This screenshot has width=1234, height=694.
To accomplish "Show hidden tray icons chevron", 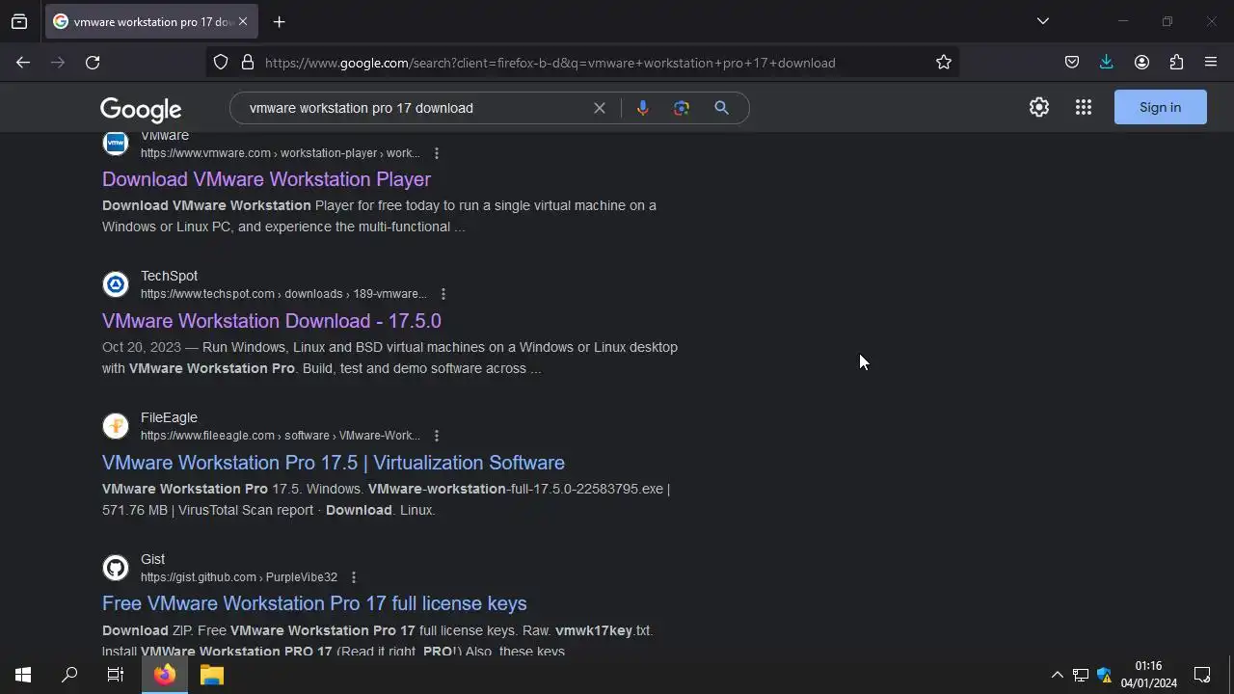I will tap(1057, 675).
